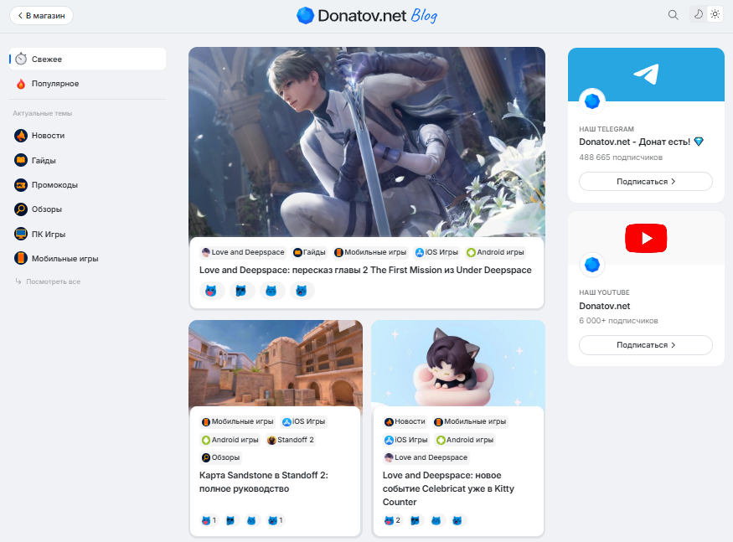This screenshot has height=542, width=733.
Task: Open the Sandstone map article thumbnail
Action: point(276,364)
